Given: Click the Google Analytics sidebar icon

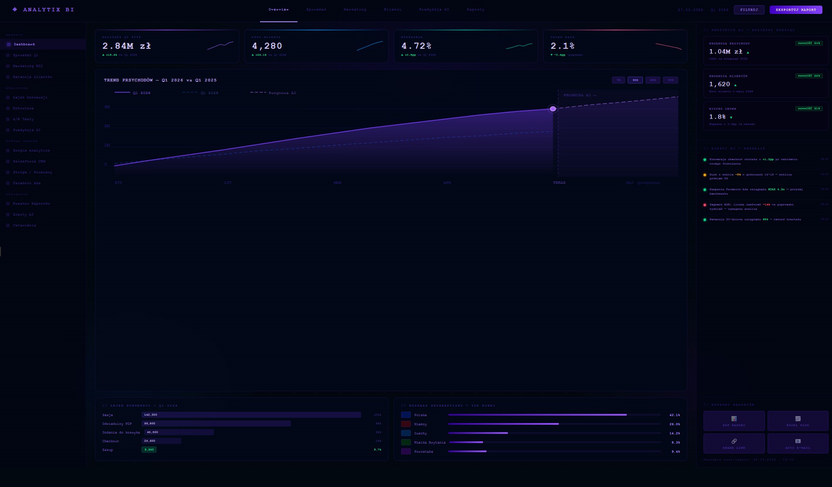Looking at the screenshot, I should click(8, 151).
